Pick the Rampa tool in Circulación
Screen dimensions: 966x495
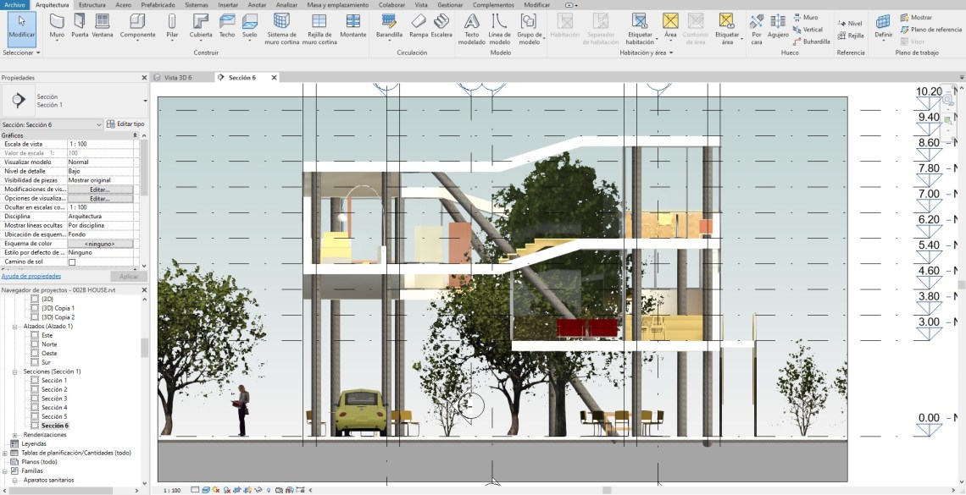[x=419, y=25]
